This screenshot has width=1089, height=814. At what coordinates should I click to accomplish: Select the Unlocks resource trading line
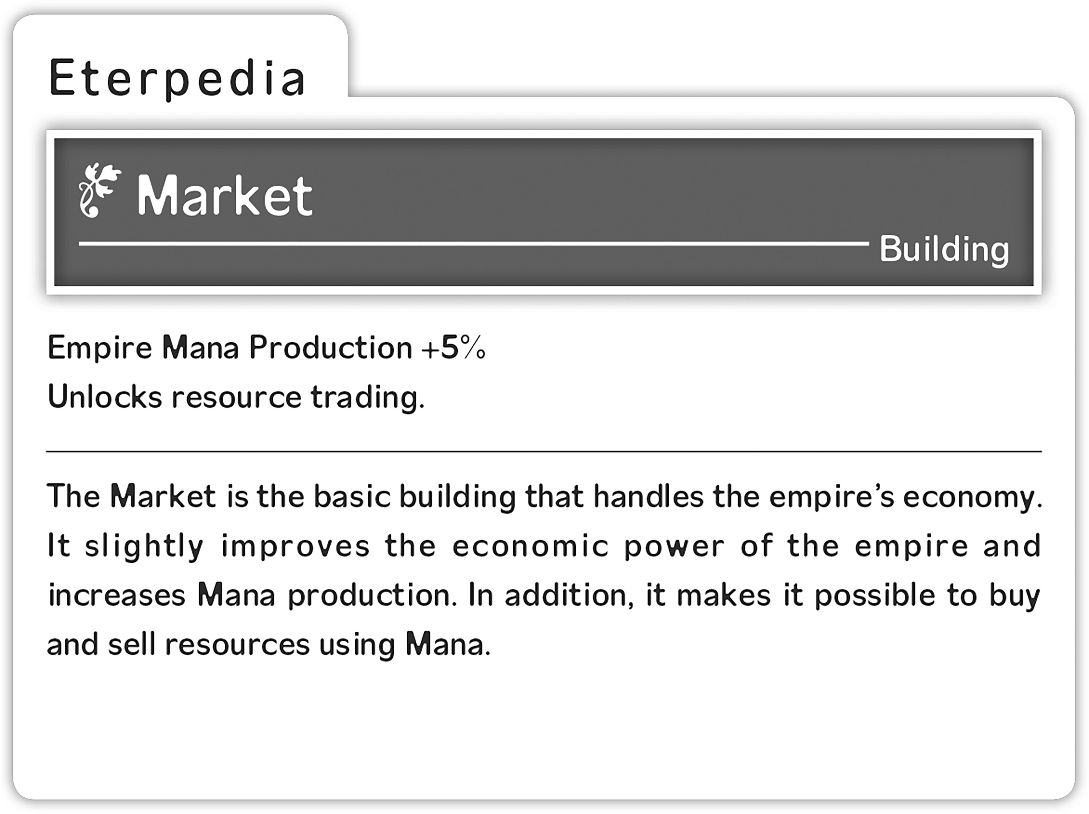click(x=235, y=397)
